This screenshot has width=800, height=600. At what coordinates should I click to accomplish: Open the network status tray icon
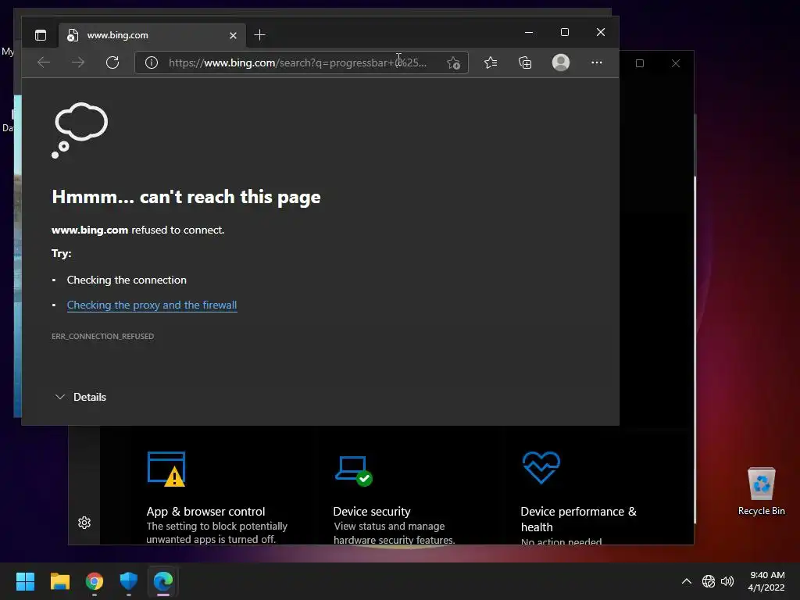[x=708, y=581]
